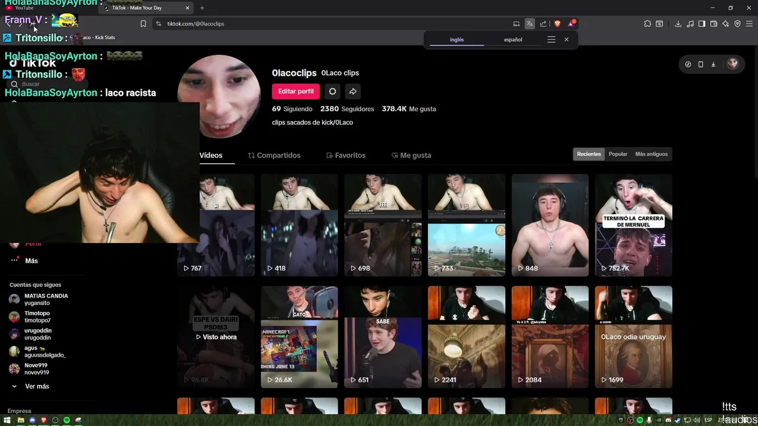This screenshot has height=426, width=758.
Task: Open File Explorer from the taskbar
Action: (21, 420)
